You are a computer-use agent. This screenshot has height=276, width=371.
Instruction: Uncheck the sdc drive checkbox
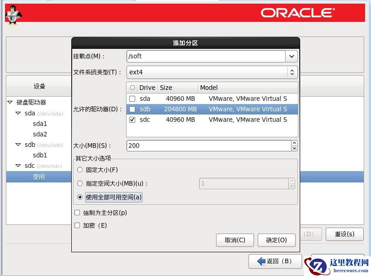(x=132, y=120)
